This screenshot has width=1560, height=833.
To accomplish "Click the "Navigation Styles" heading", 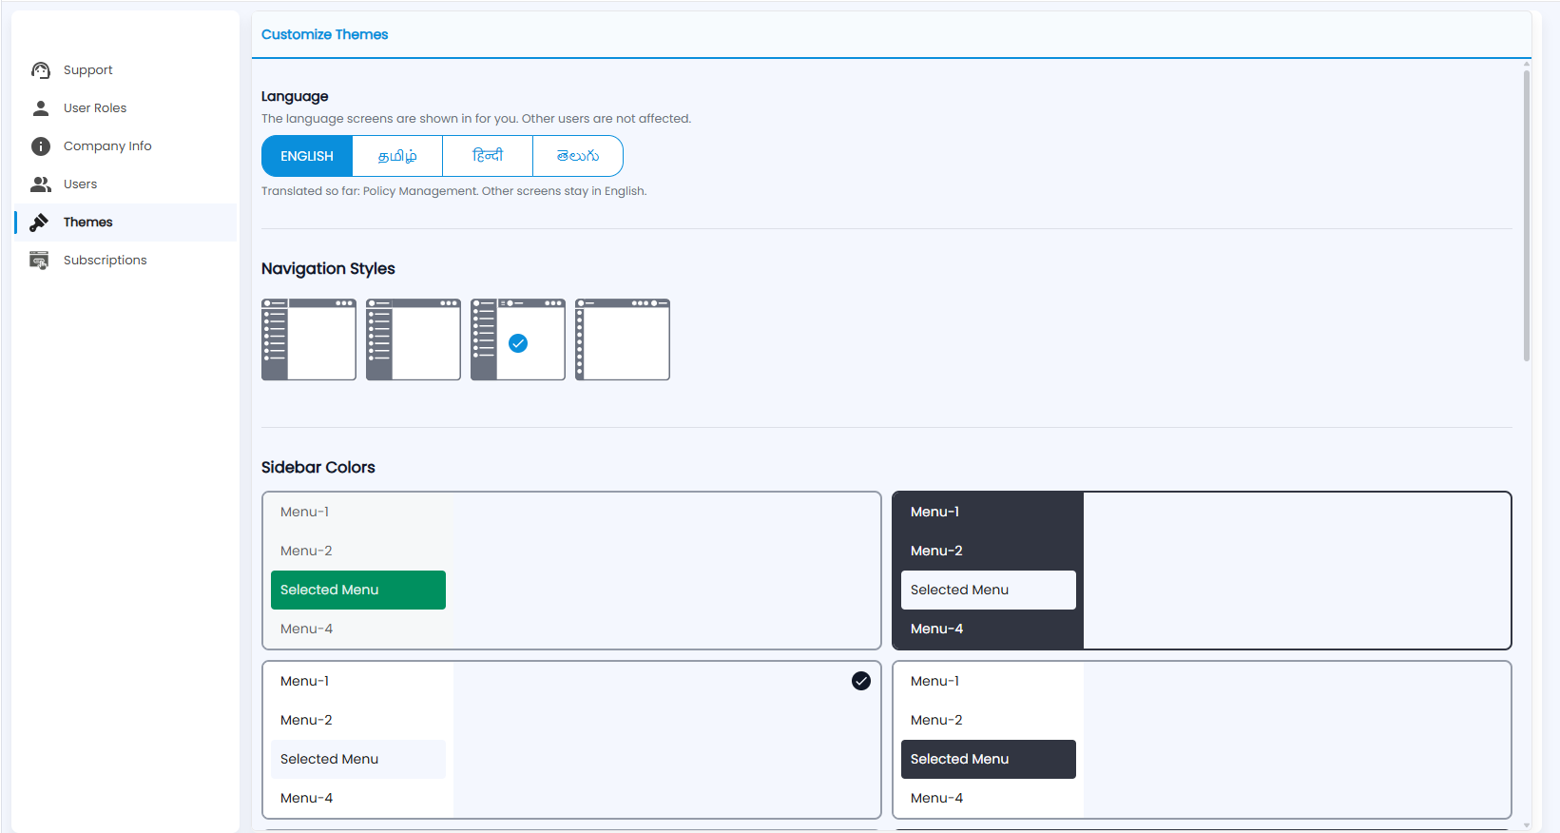I will point(328,269).
